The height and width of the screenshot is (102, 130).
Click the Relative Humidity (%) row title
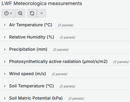click(32, 37)
